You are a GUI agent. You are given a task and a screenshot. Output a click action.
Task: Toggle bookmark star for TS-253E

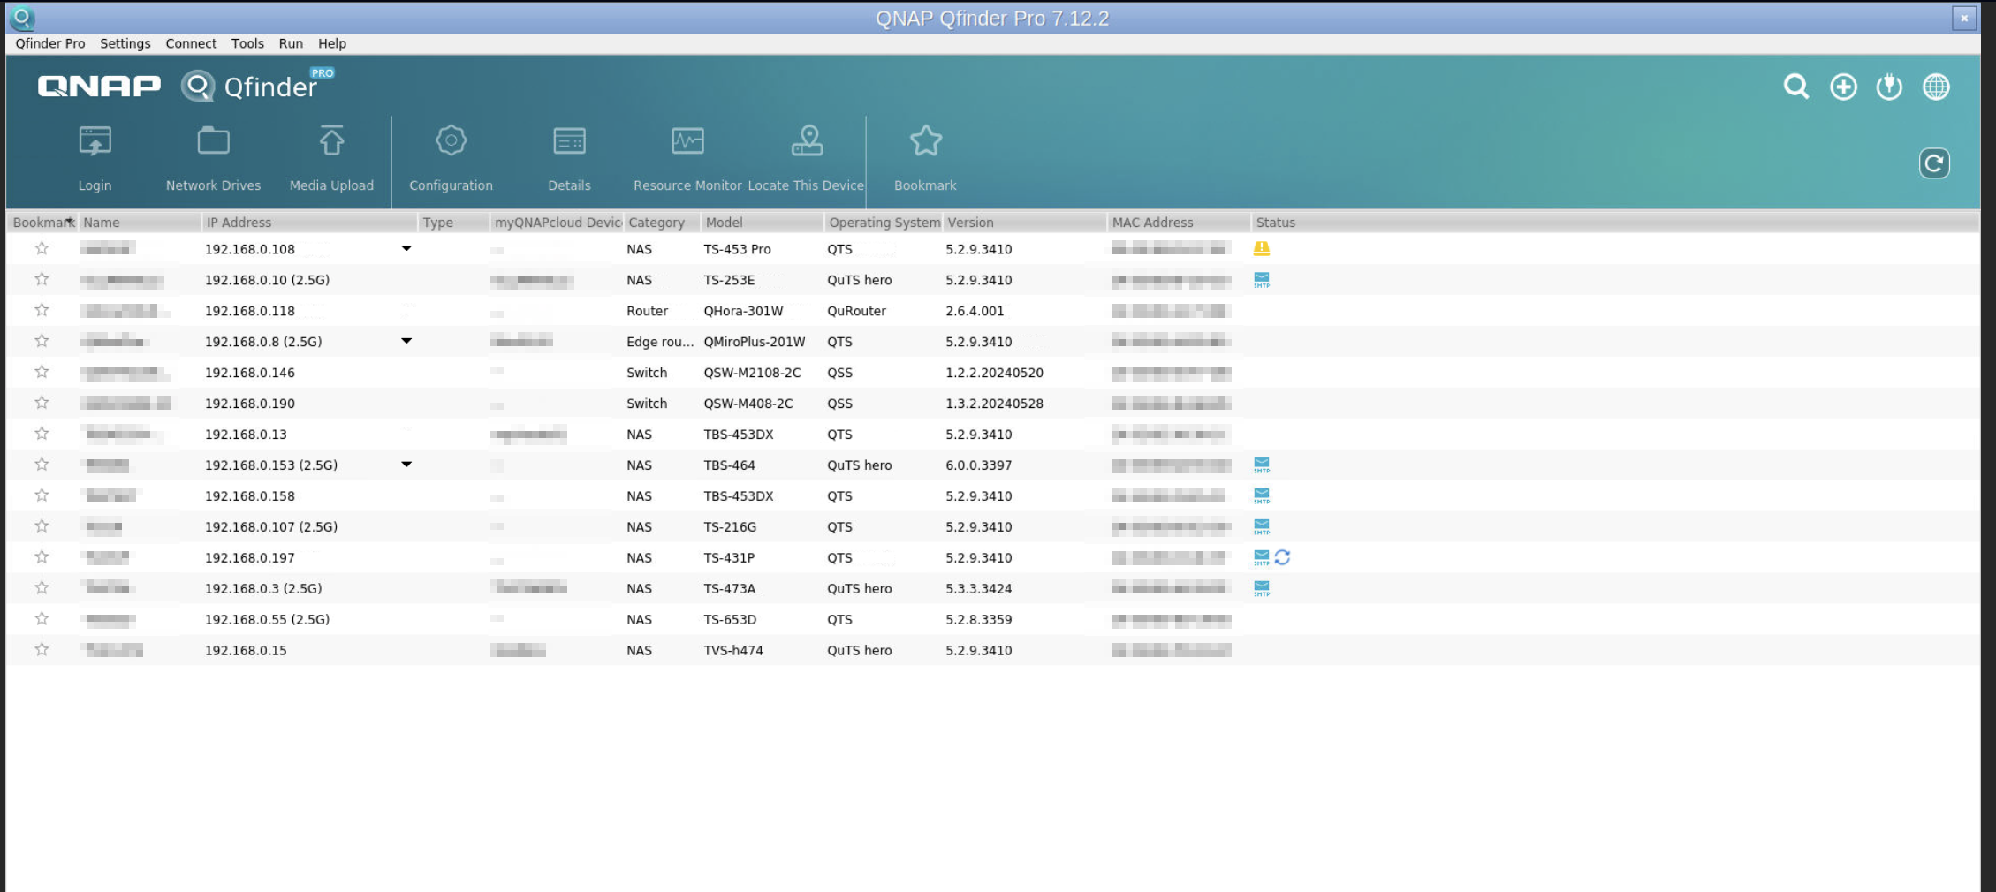coord(42,279)
